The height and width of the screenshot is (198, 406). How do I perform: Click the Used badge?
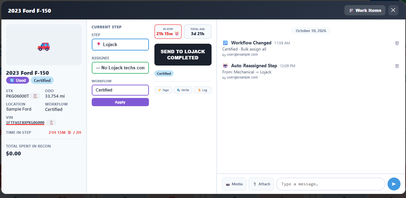tap(17, 80)
